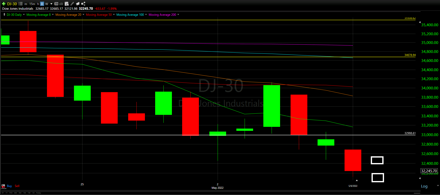Click the 32988.61 horizontal line label
Image resolution: width=440 pixels, height=195 pixels.
pos(410,133)
